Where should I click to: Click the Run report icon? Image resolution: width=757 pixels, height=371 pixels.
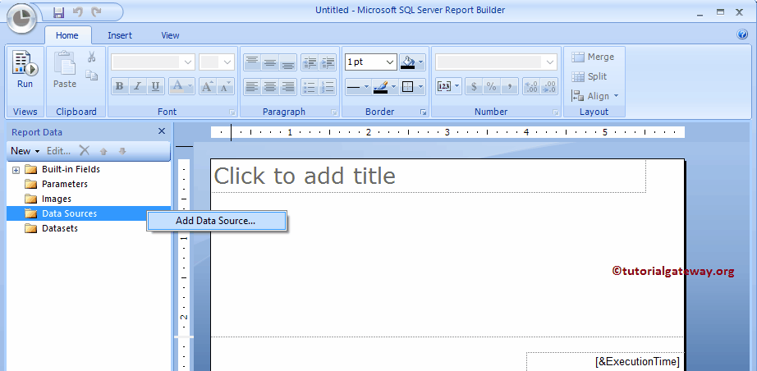click(24, 71)
